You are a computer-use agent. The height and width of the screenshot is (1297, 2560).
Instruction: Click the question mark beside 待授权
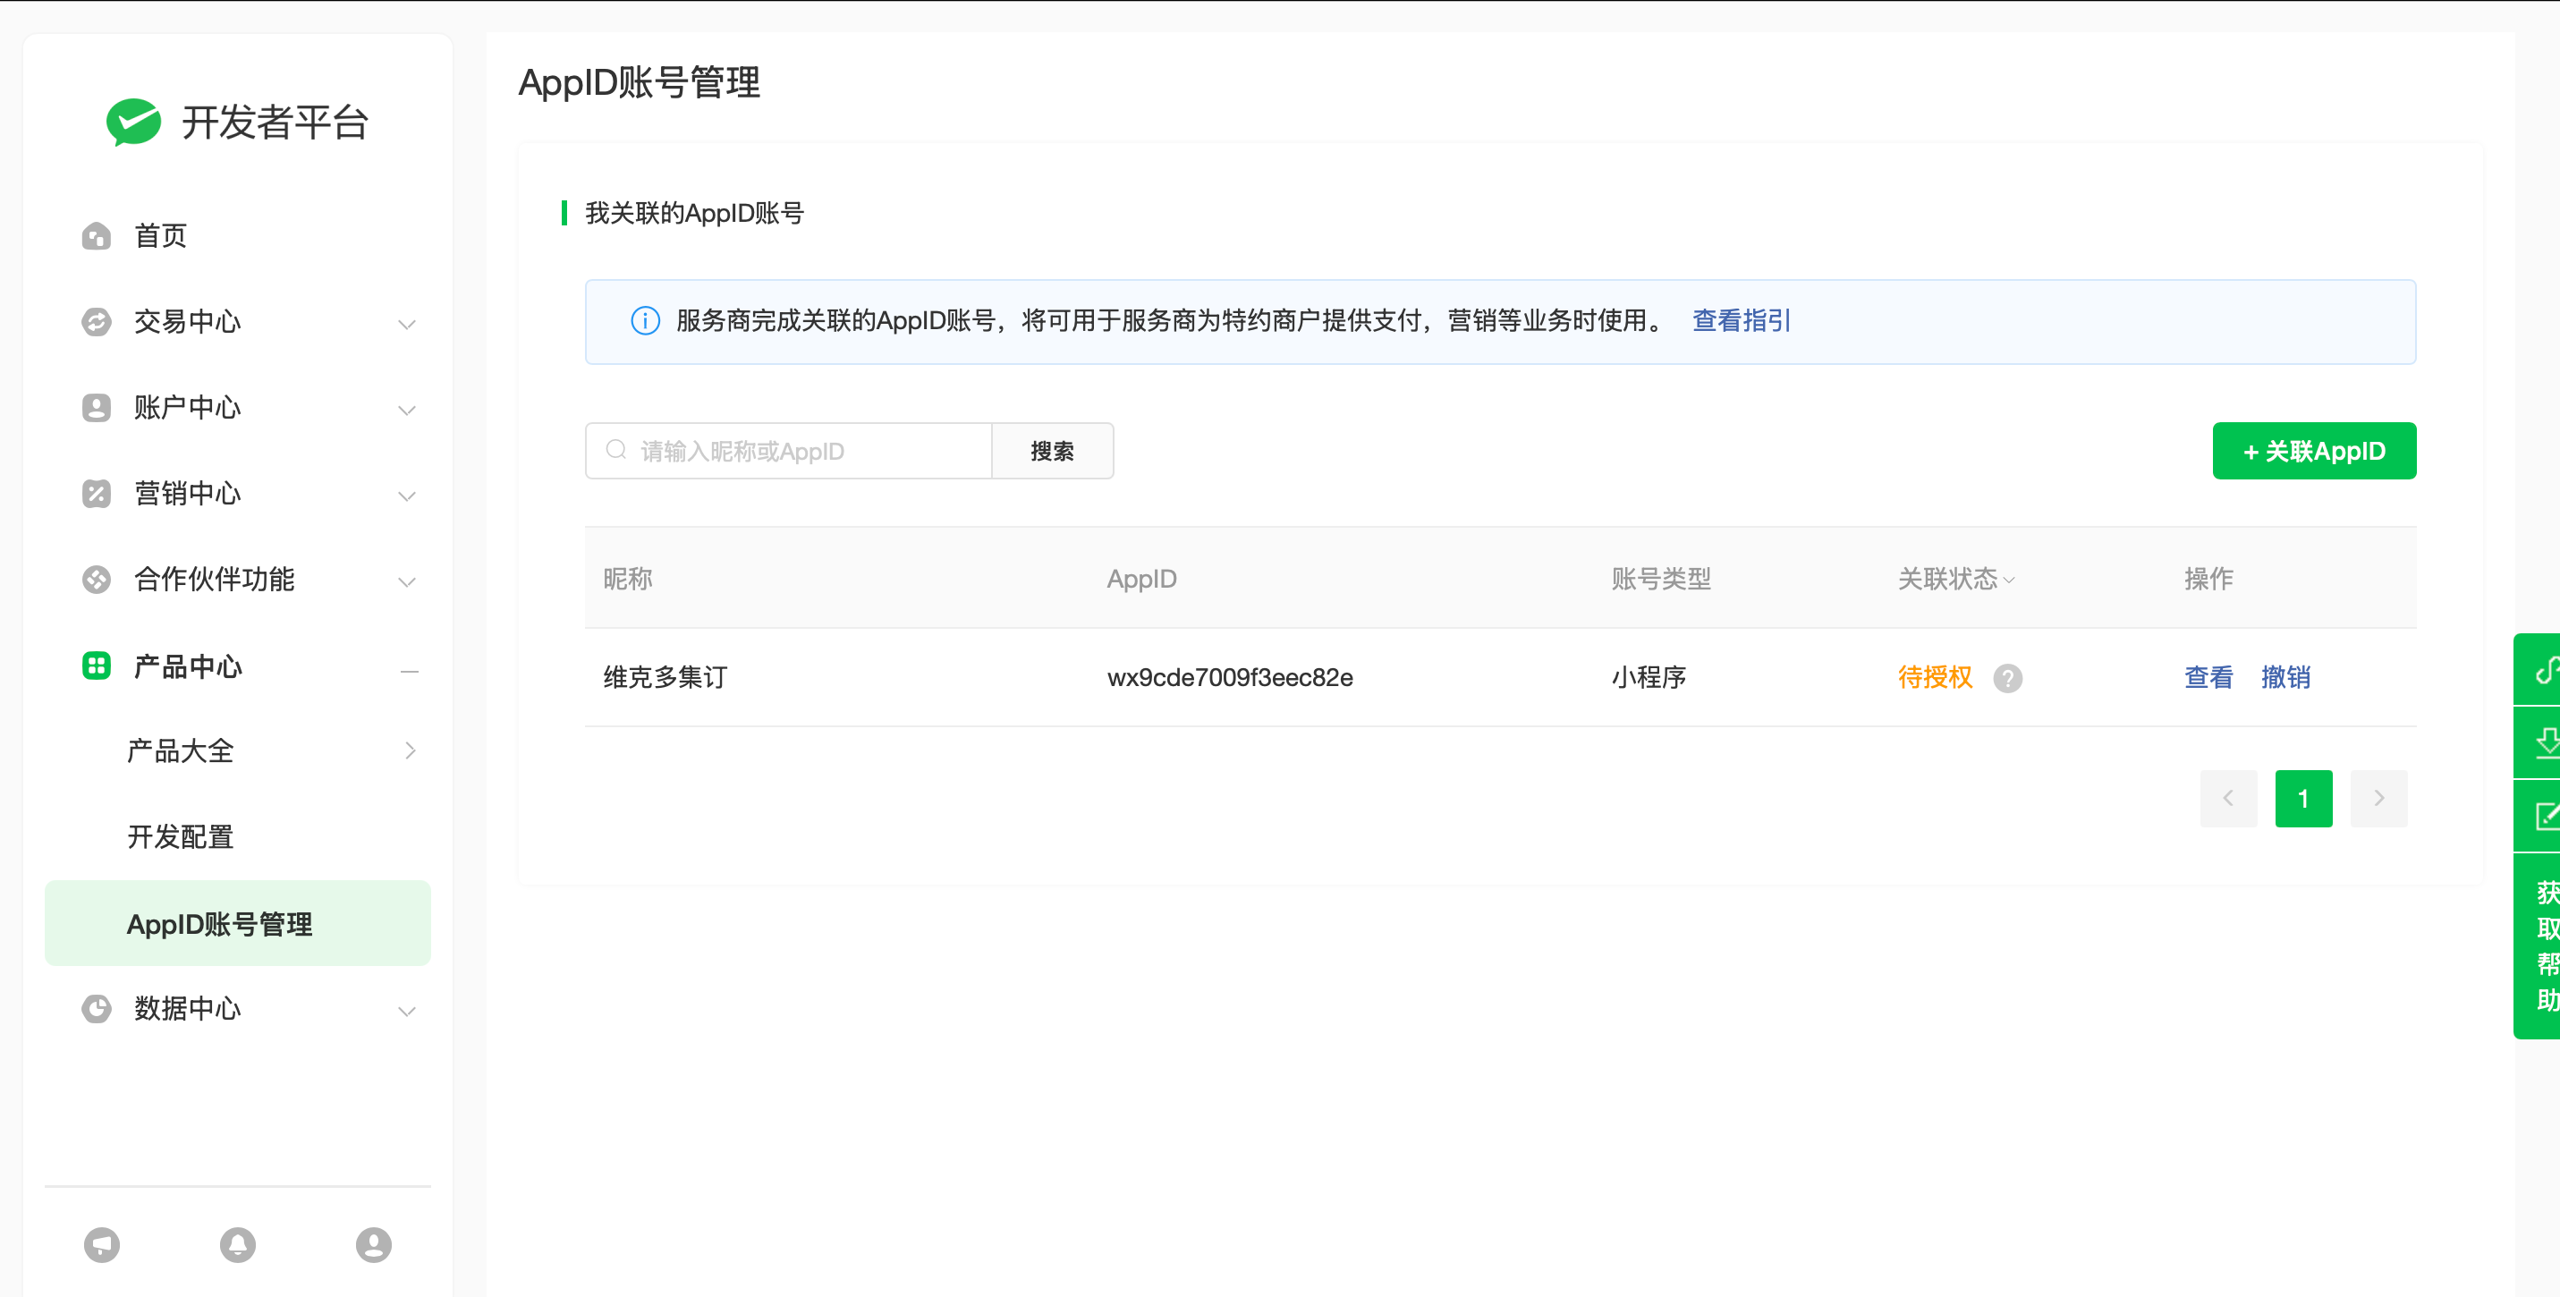[2007, 678]
